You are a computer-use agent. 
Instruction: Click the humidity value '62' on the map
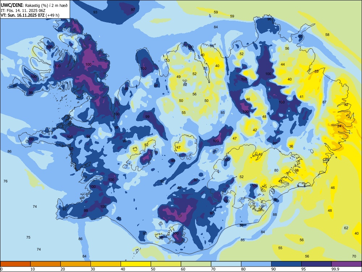click(346, 228)
